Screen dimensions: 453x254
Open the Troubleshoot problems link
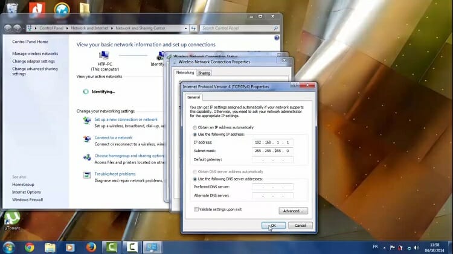(115, 174)
